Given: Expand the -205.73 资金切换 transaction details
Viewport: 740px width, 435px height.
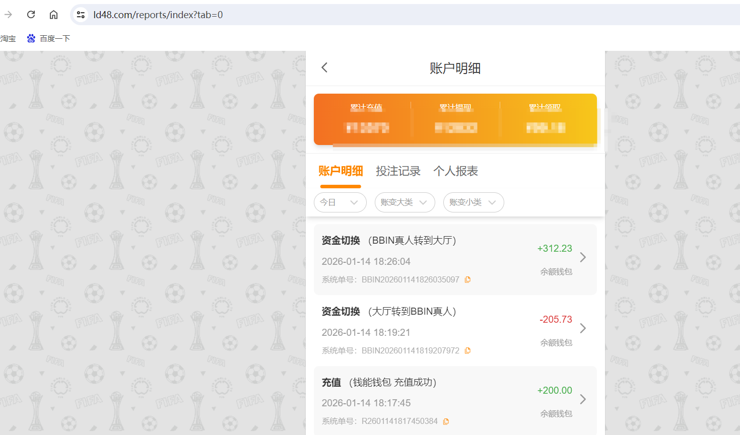Looking at the screenshot, I should pos(583,328).
